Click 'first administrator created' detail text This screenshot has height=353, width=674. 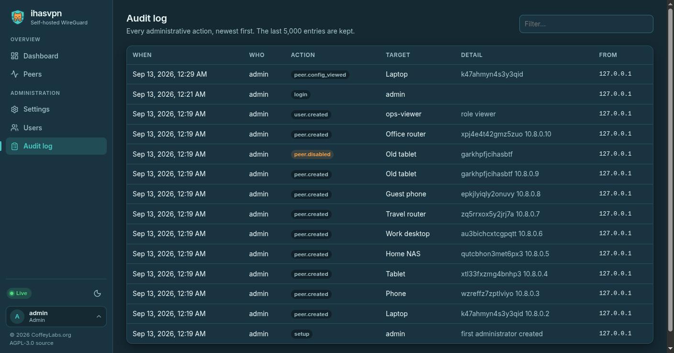502,334
